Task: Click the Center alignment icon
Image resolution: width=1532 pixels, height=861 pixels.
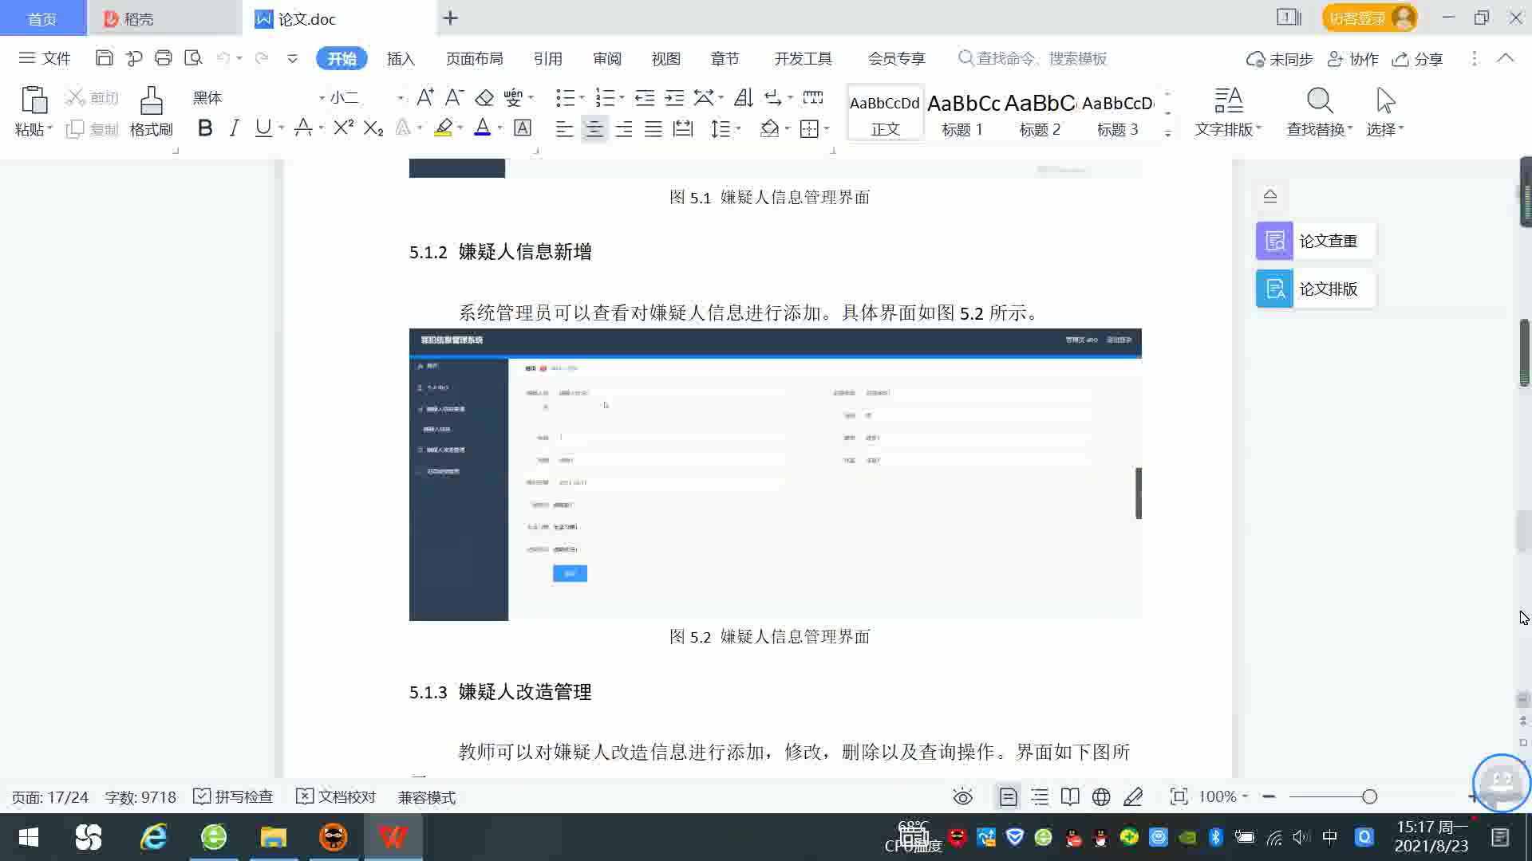Action: 594,128
